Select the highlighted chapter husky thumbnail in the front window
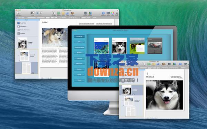This screenshot has width=207, height=129. tap(127, 90)
